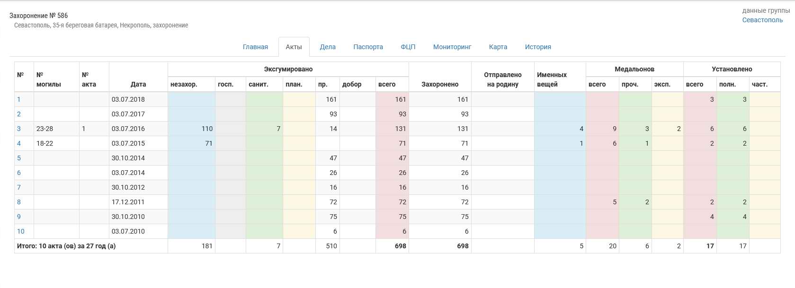Open act number 8 link
The height and width of the screenshot is (288, 795).
[19, 202]
